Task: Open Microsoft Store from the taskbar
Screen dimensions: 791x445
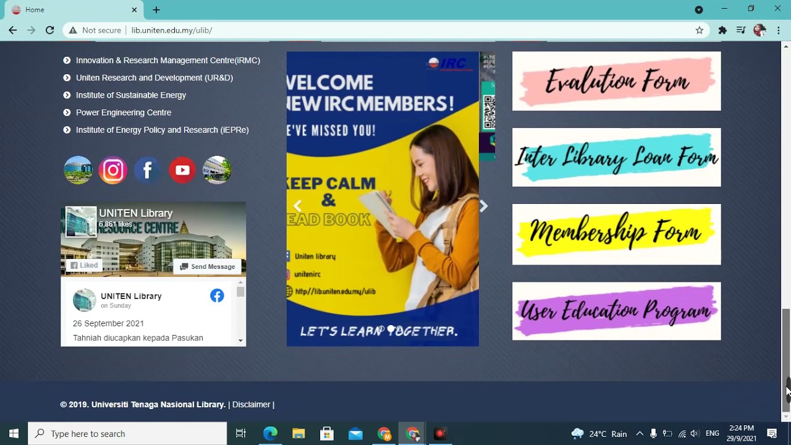Action: pyautogui.click(x=327, y=433)
